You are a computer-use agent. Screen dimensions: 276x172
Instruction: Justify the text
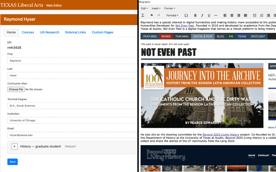pos(245,15)
